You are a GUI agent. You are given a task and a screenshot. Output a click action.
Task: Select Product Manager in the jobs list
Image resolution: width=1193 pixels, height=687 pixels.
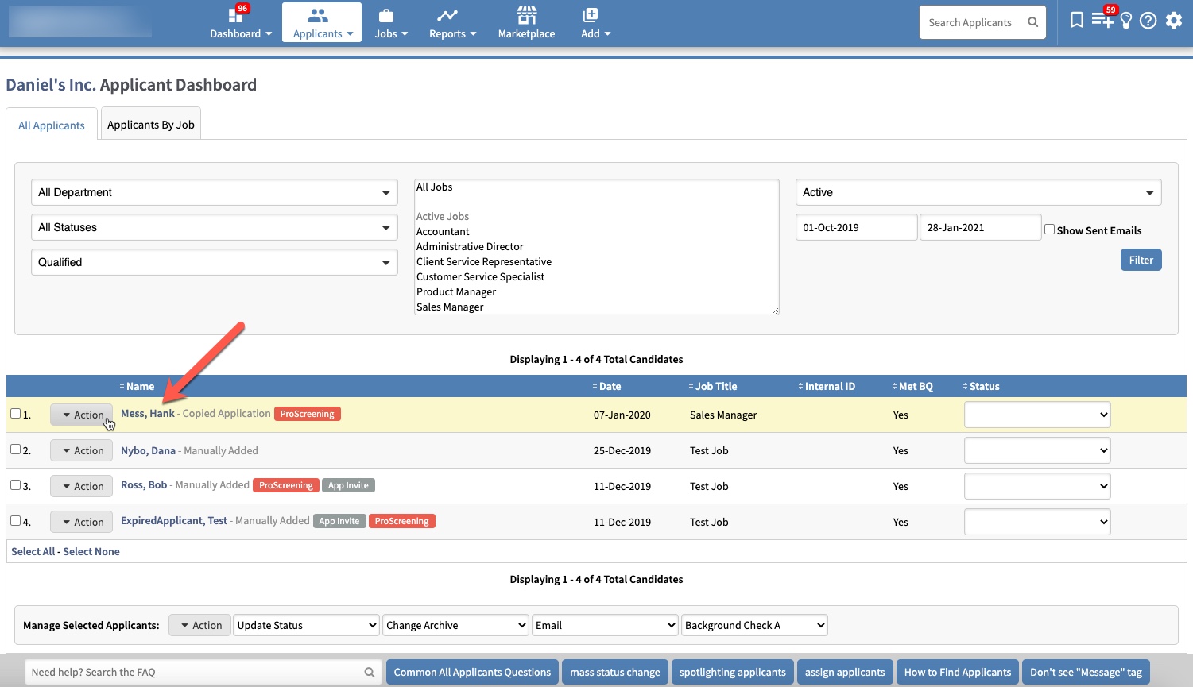click(456, 292)
